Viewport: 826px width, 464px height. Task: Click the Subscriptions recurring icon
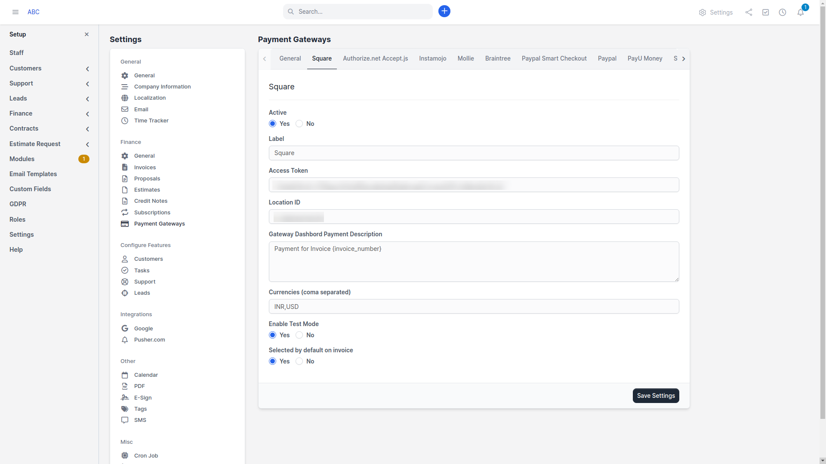125,212
